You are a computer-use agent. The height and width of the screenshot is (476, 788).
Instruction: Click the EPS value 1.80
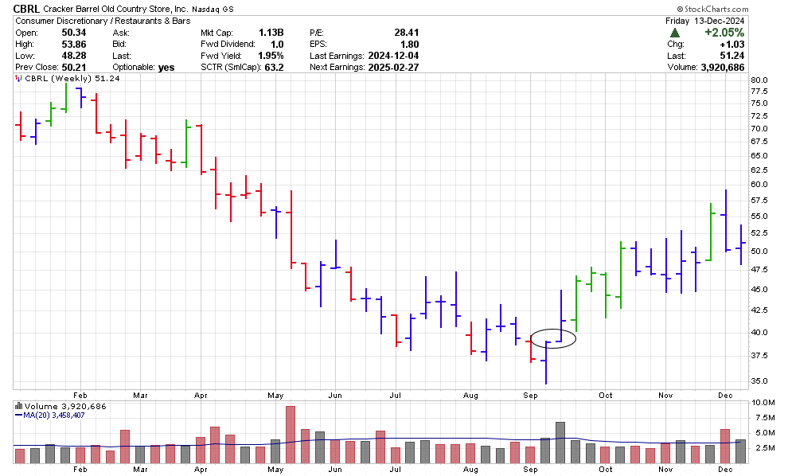410,45
